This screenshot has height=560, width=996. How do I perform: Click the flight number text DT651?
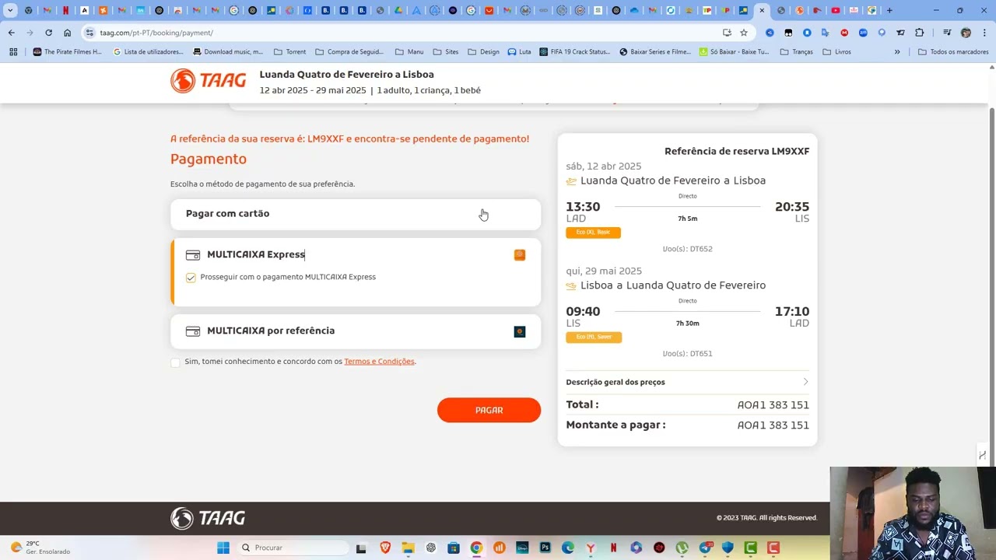[x=701, y=354]
